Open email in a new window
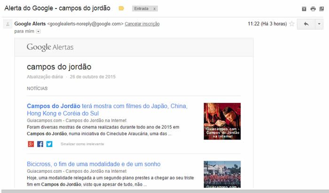Image resolution: width=329 pixels, height=193 pixels. click(321, 9)
